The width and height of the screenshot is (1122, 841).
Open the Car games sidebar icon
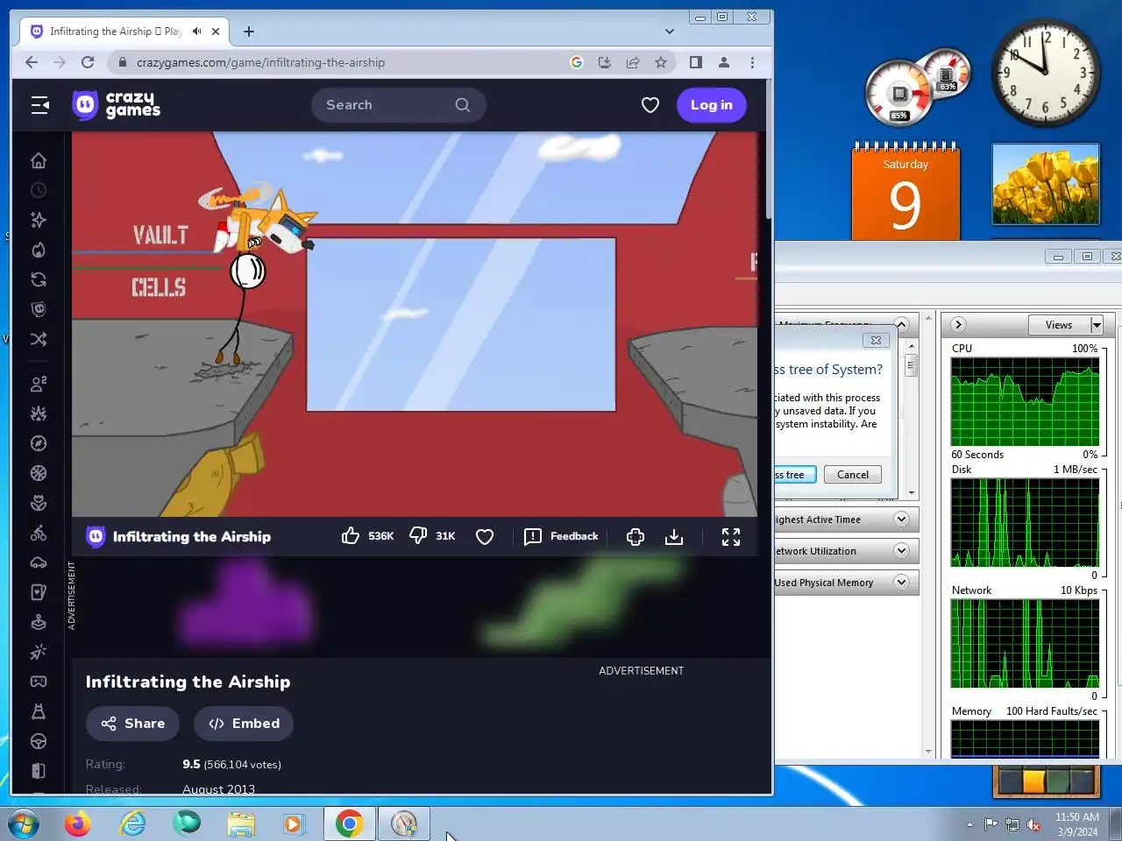point(39,562)
